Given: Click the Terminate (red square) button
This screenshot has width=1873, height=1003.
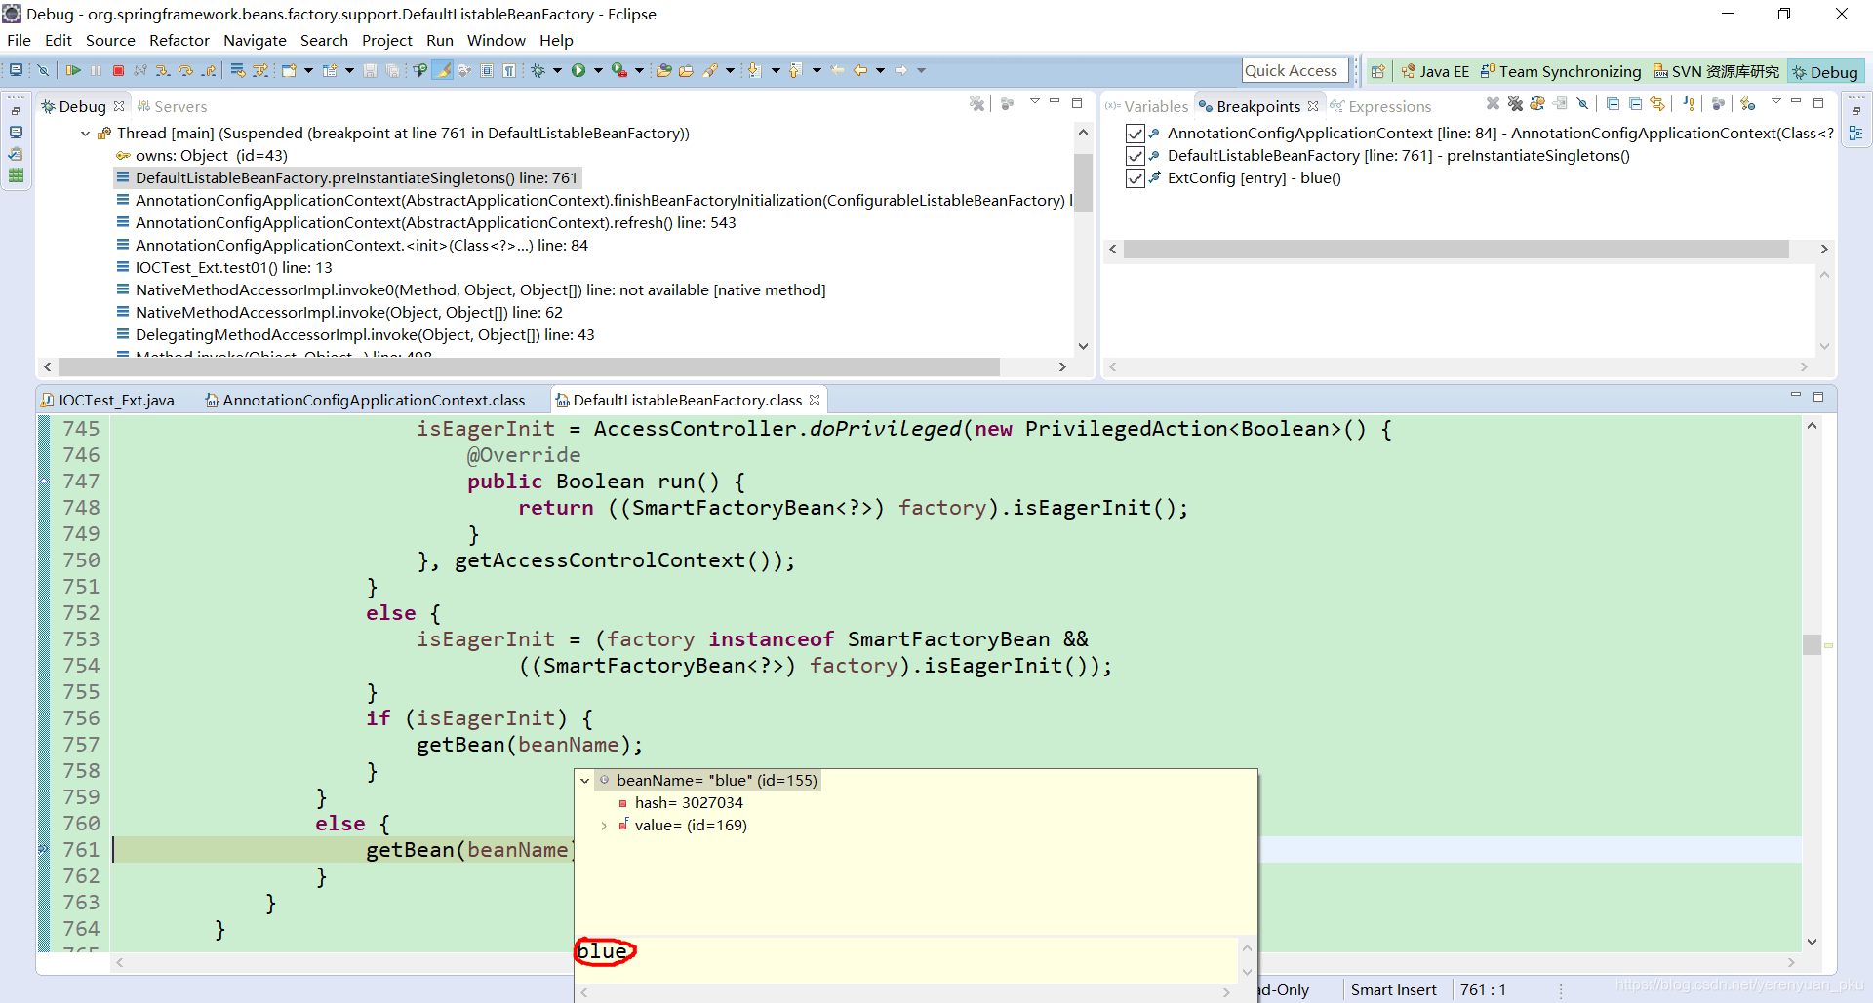Looking at the screenshot, I should [x=118, y=70].
